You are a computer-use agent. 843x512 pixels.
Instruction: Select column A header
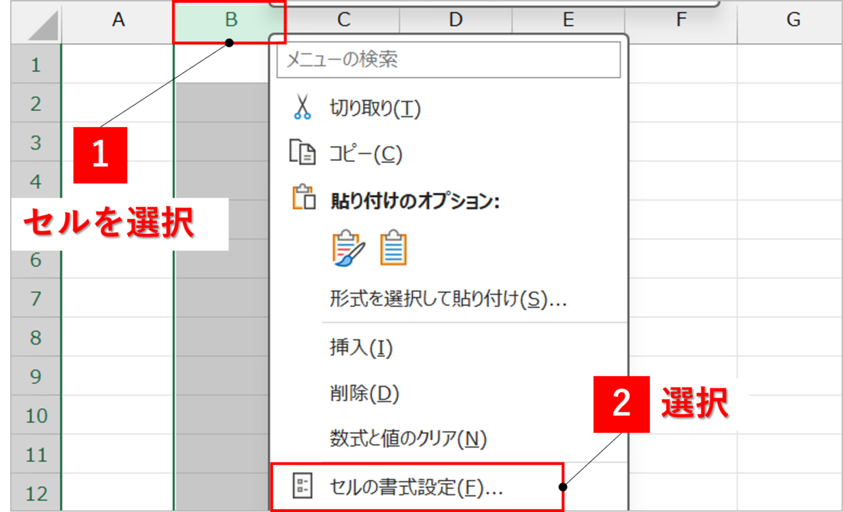(x=118, y=21)
